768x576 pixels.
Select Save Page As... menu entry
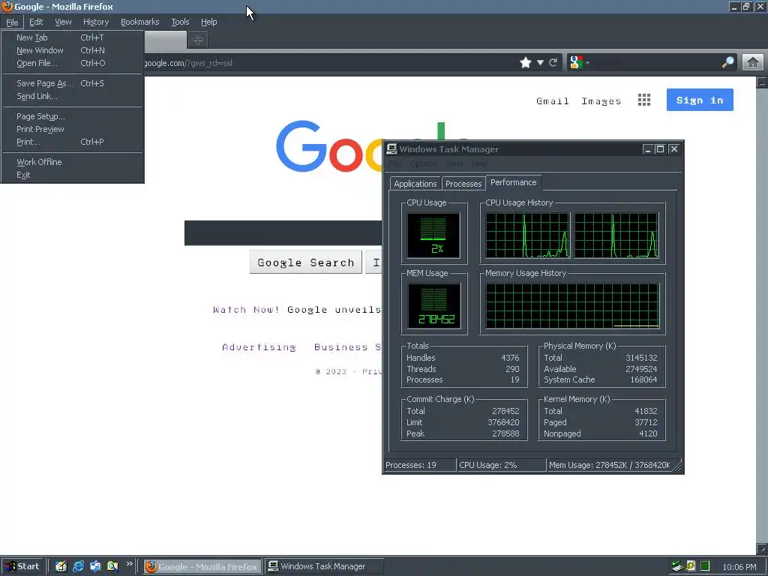pos(73,83)
